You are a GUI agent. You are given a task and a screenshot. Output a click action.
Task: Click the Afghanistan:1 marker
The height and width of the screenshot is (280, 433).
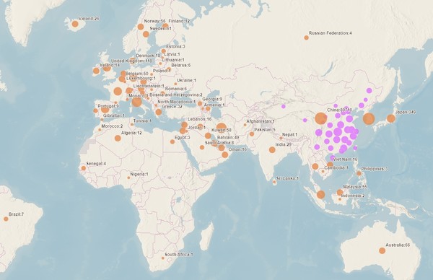click(245, 125)
